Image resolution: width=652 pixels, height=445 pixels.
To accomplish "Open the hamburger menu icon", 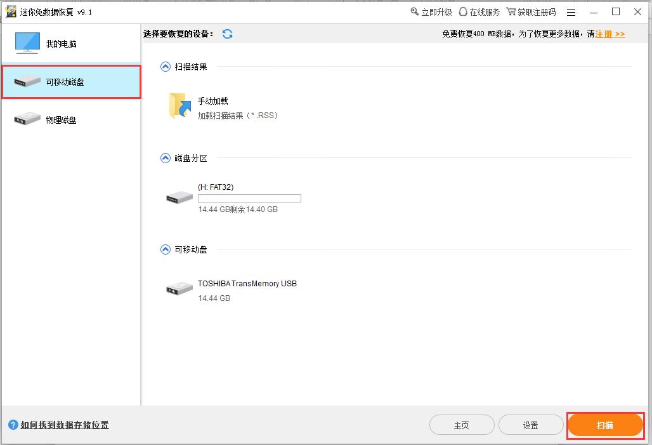I will tap(571, 12).
